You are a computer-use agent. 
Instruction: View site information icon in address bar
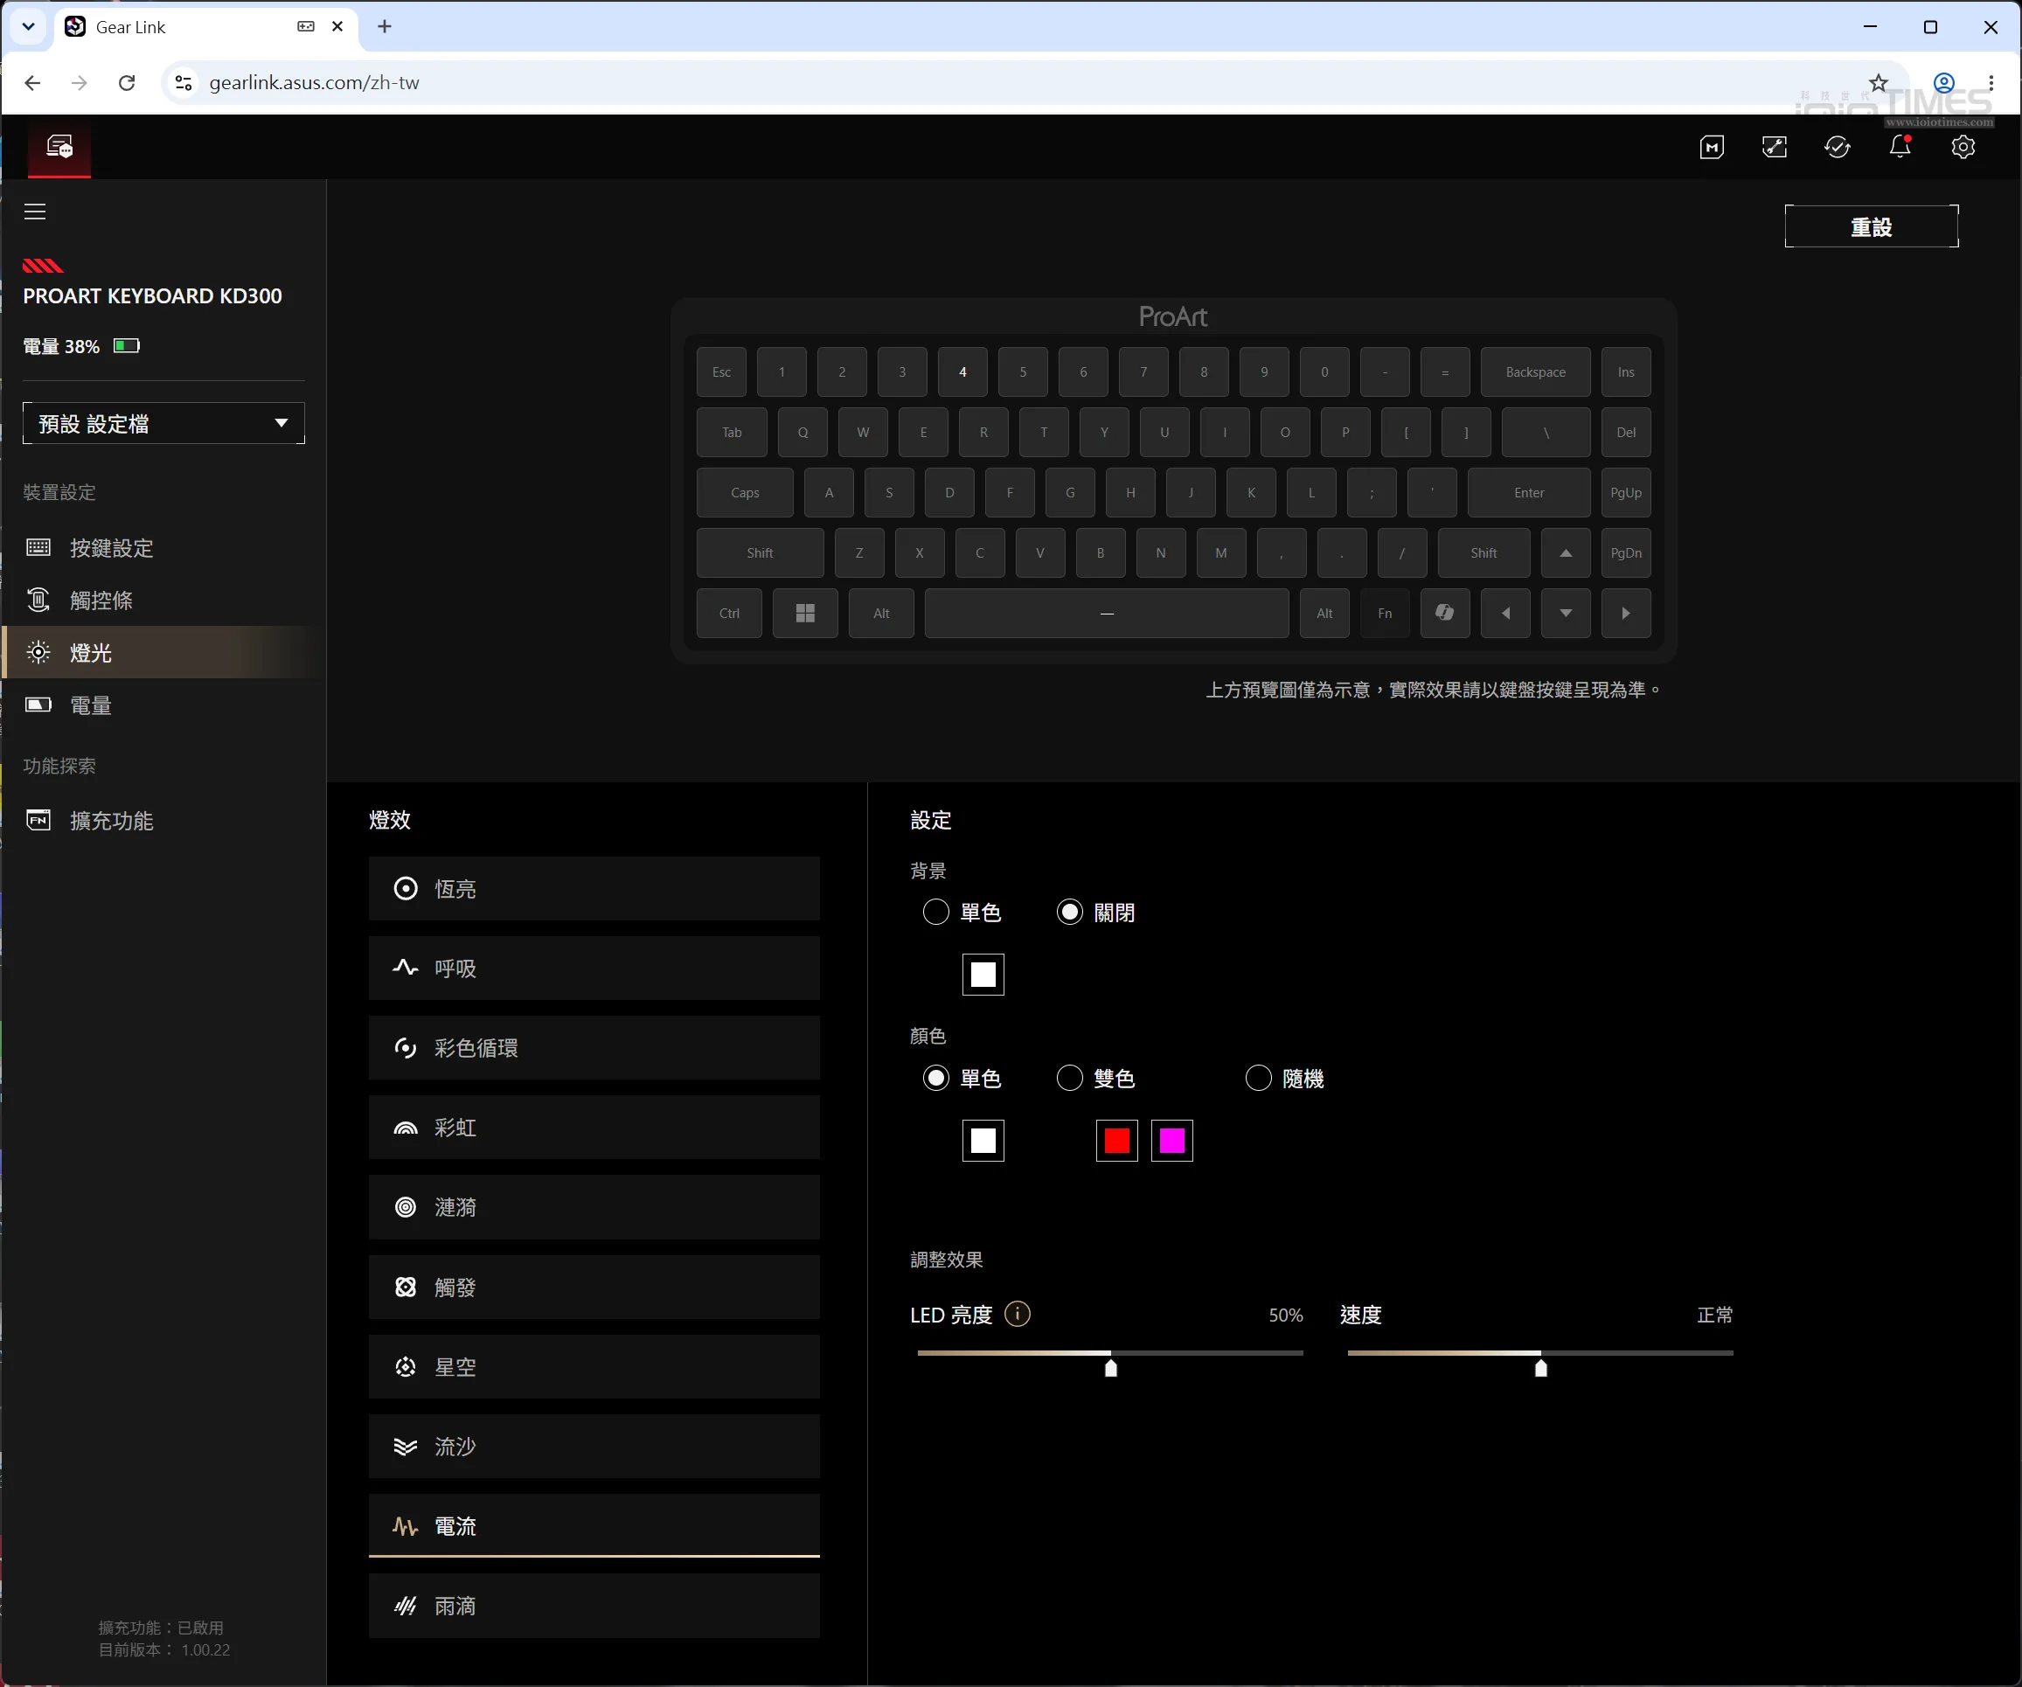[x=183, y=83]
